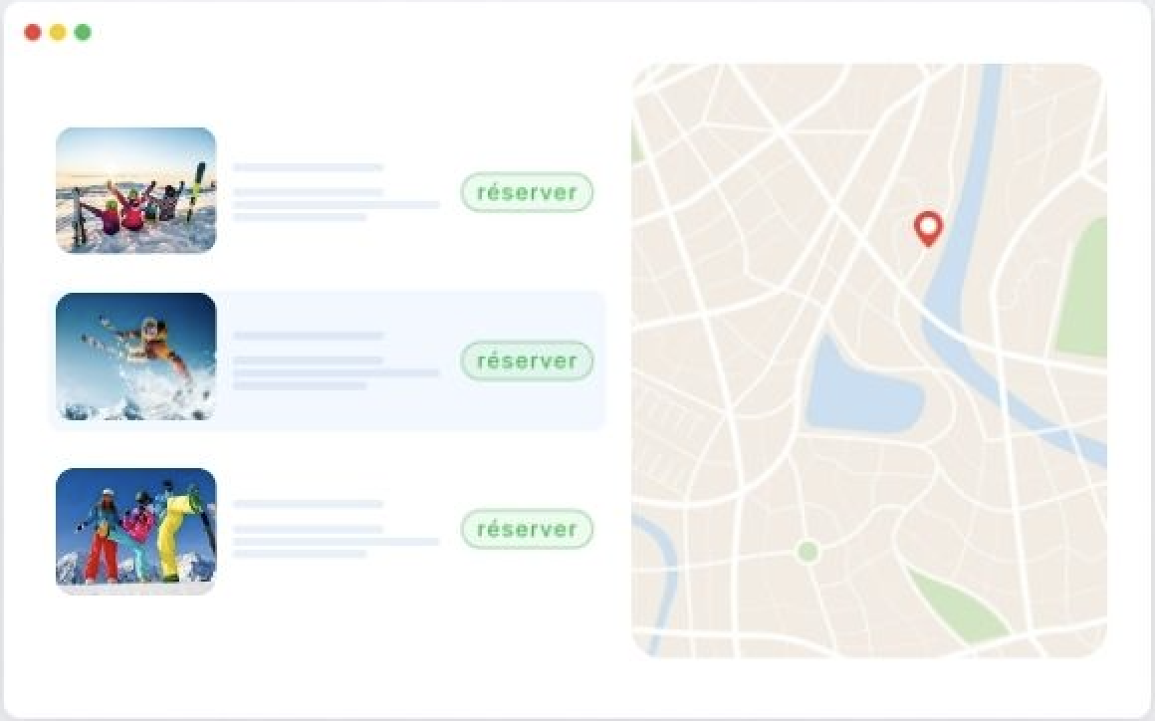Open the thumbnail of the skier jumping mid-air
This screenshot has width=1155, height=721.
tap(136, 357)
